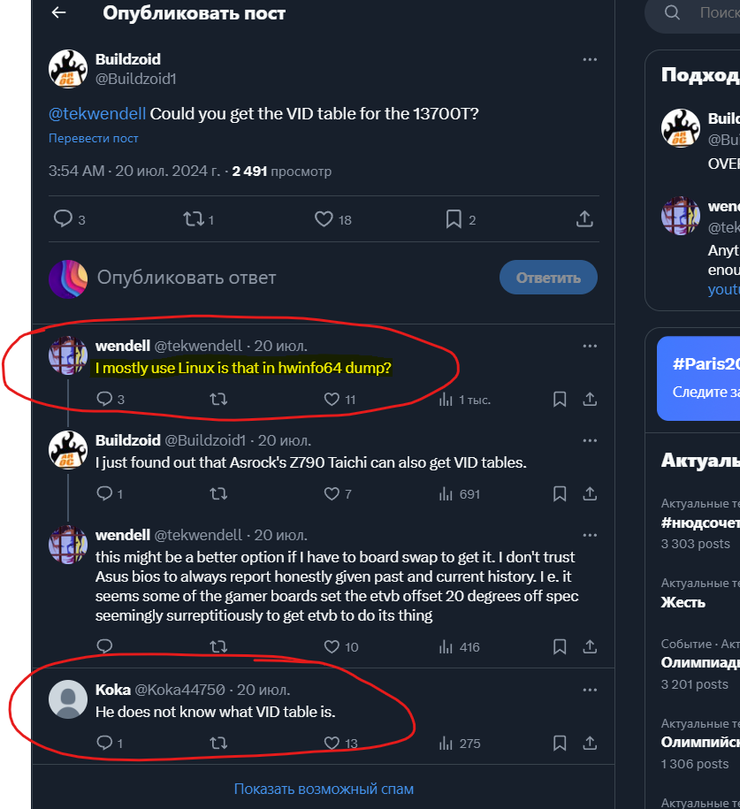740x809 pixels.
Task: Click Koka's profile avatar
Action: pyautogui.click(x=67, y=699)
